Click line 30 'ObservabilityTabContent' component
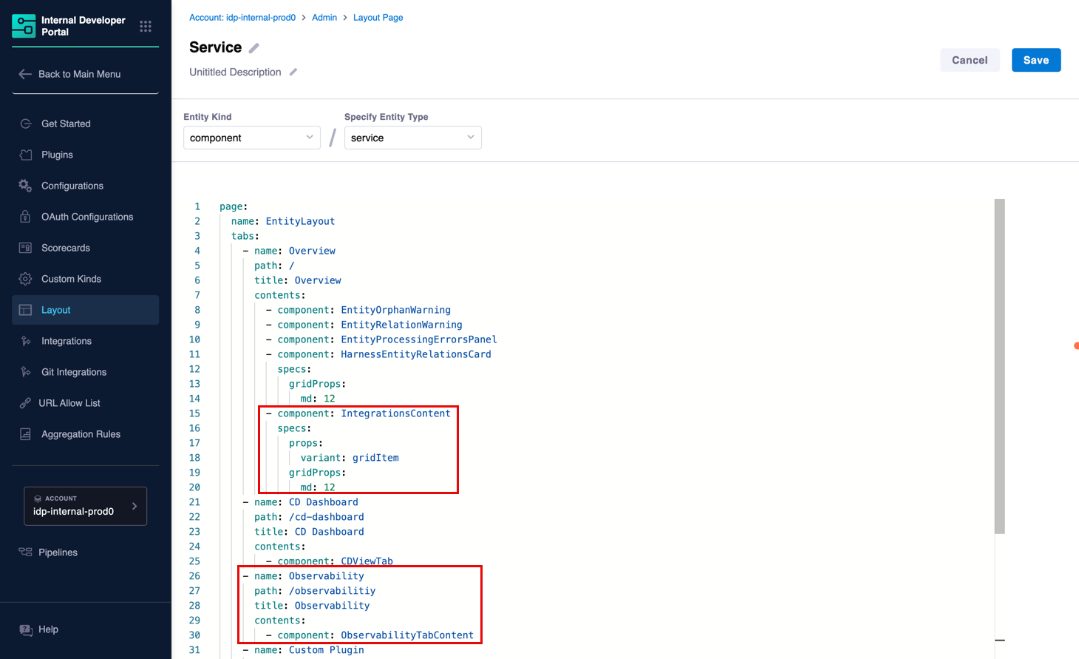 coord(407,635)
